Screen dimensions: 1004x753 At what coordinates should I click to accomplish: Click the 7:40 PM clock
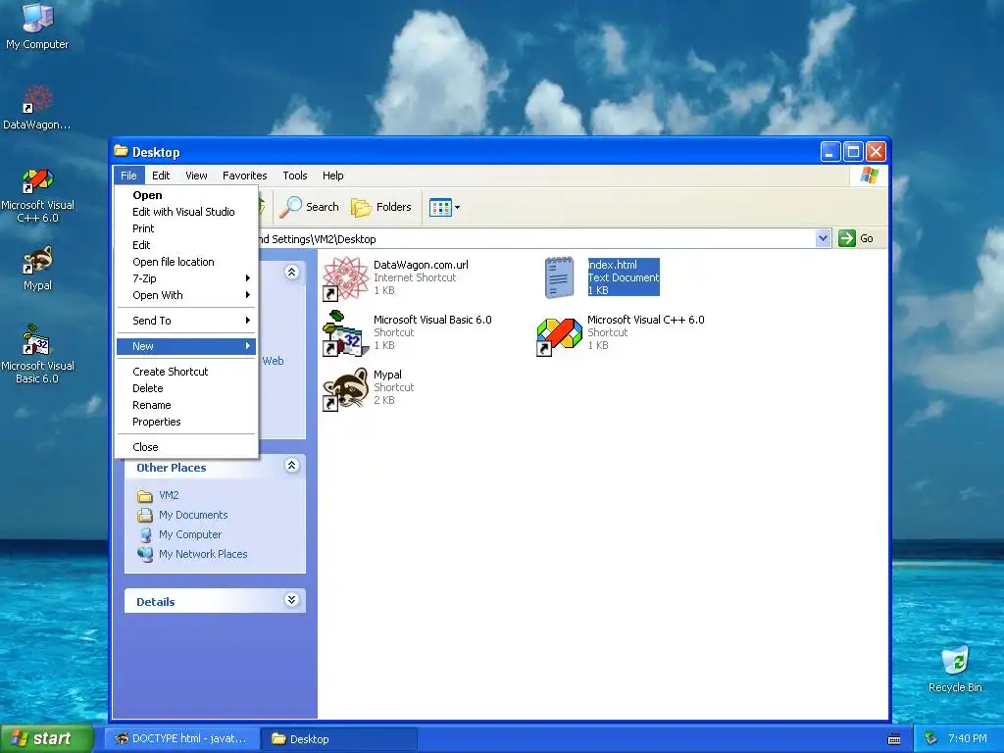968,739
